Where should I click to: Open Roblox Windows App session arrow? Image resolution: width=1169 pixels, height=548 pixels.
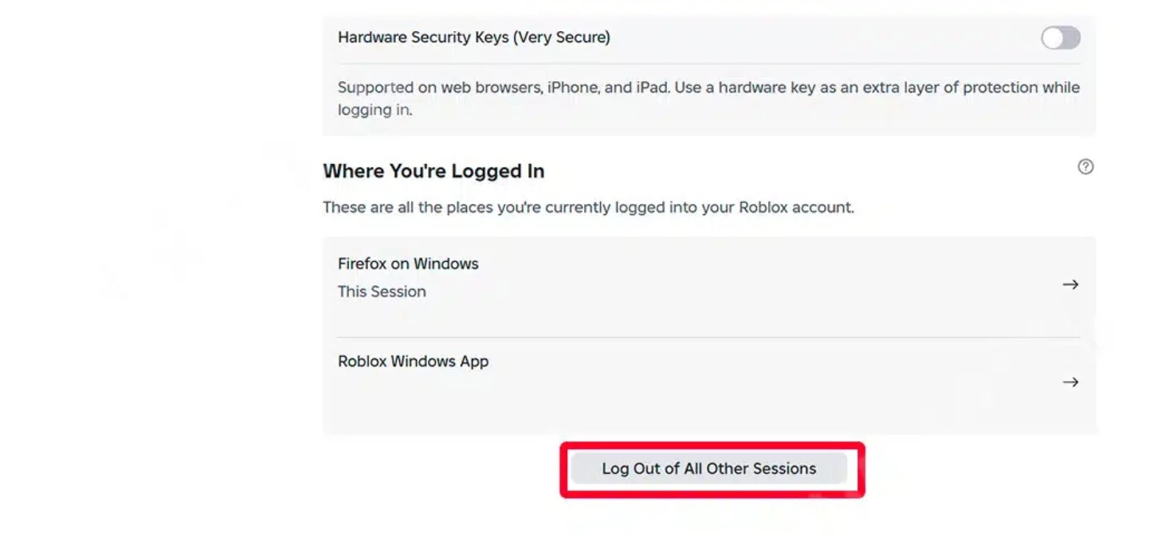(x=1070, y=382)
